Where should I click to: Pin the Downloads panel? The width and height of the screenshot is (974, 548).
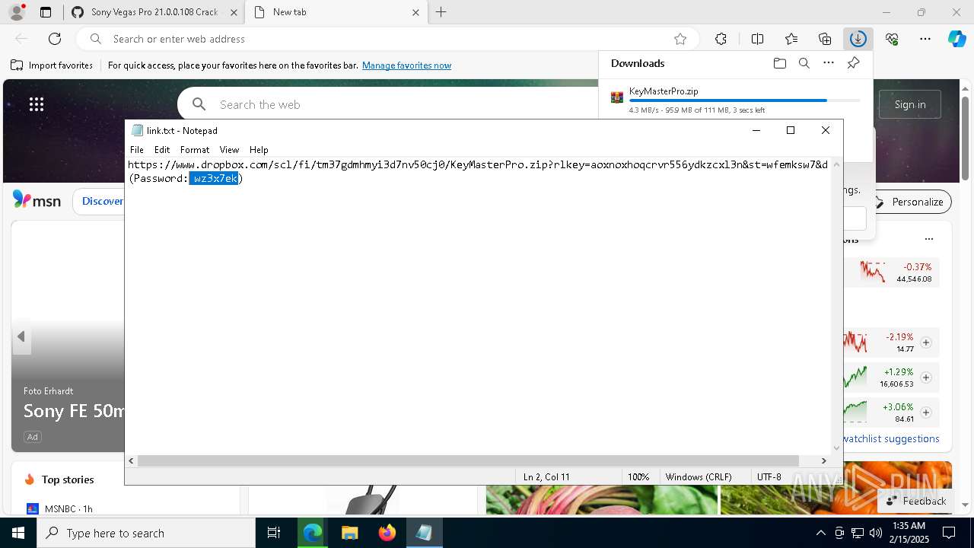click(853, 63)
